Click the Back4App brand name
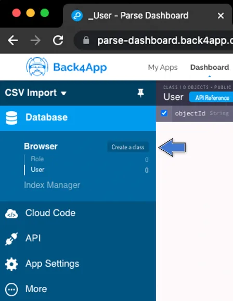The width and height of the screenshot is (233, 301). coord(80,68)
